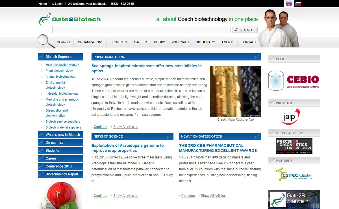Switch to the Czech language flag
The width and height of the screenshot is (339, 209).
tap(298, 4)
